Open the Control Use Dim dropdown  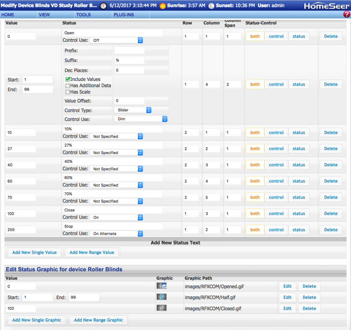[x=140, y=119]
